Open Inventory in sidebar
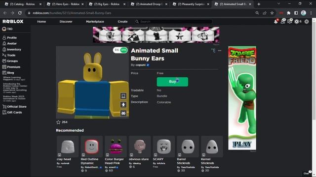The width and height of the screenshot is (316, 177). (12, 49)
